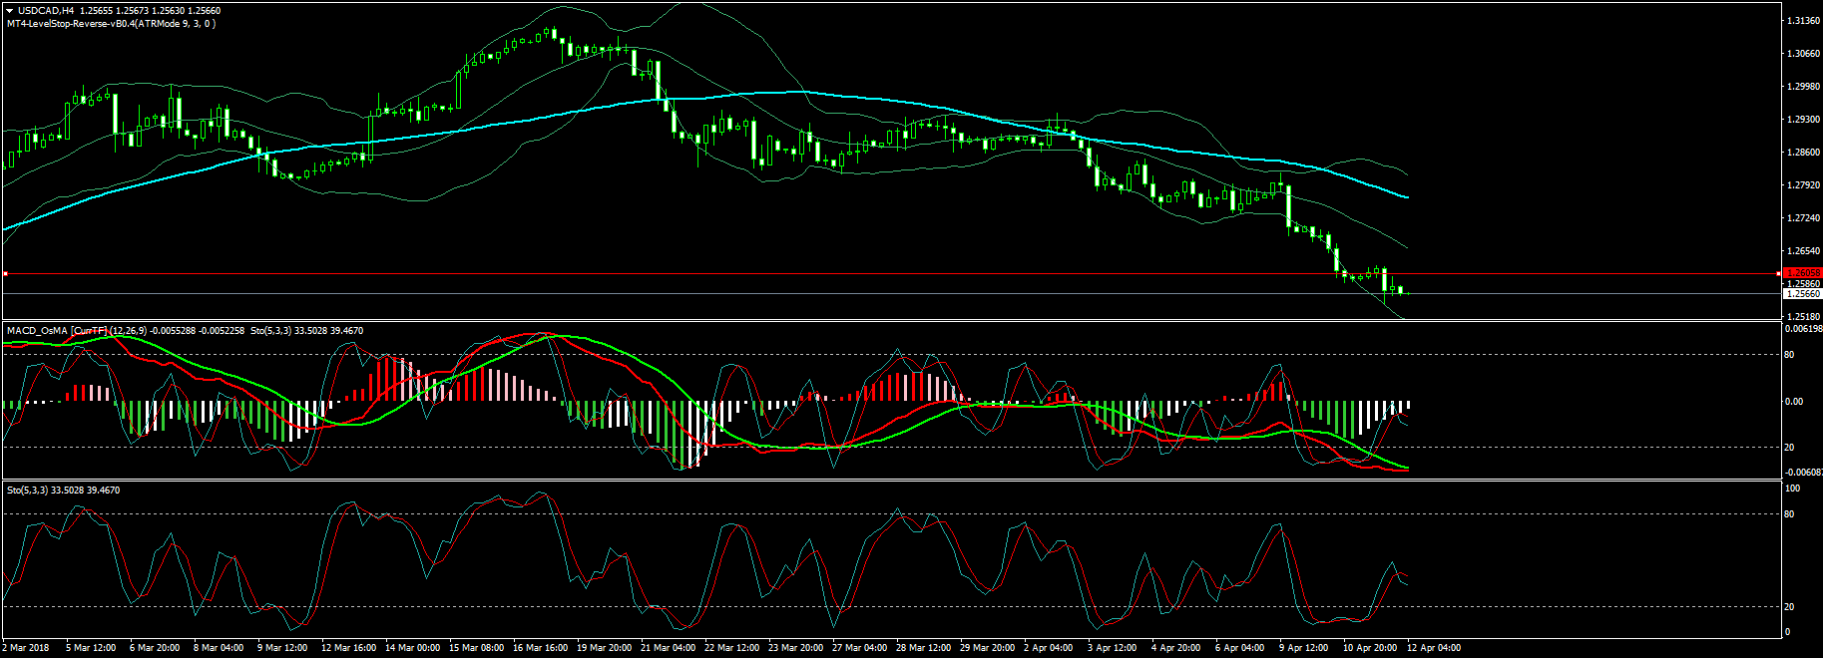Click the 2 Mar 2018 date label
The image size is (1823, 658).
[26, 648]
